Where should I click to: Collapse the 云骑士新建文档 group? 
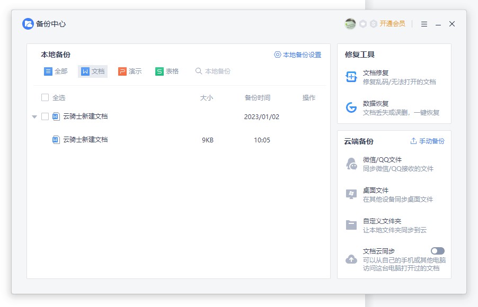[x=33, y=116]
